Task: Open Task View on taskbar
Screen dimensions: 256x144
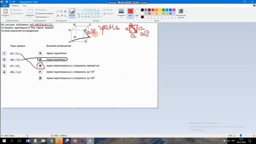Action: (20, 141)
